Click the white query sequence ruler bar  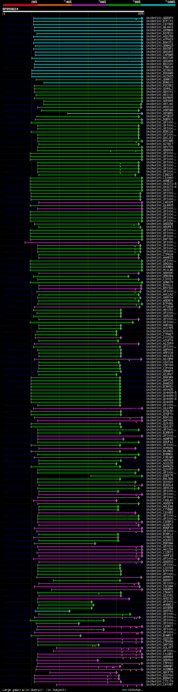click(x=73, y=11)
